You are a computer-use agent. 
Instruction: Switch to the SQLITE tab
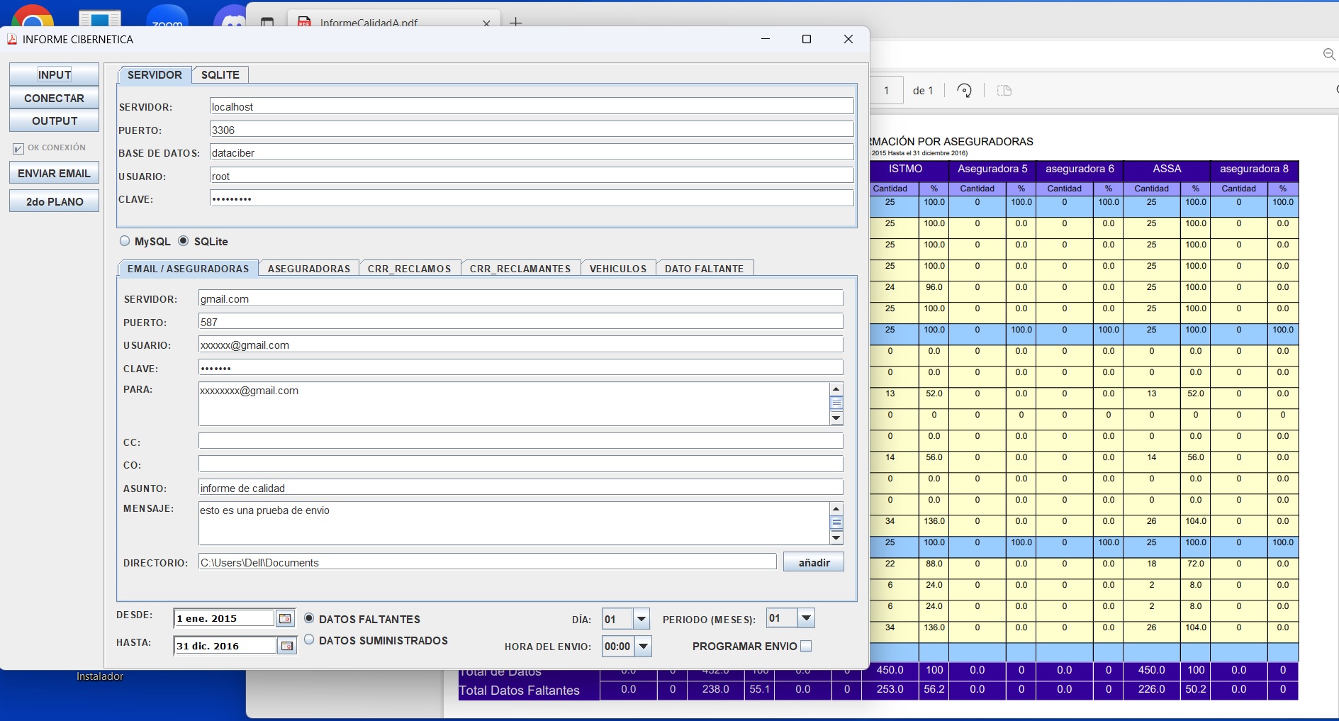pyautogui.click(x=220, y=74)
